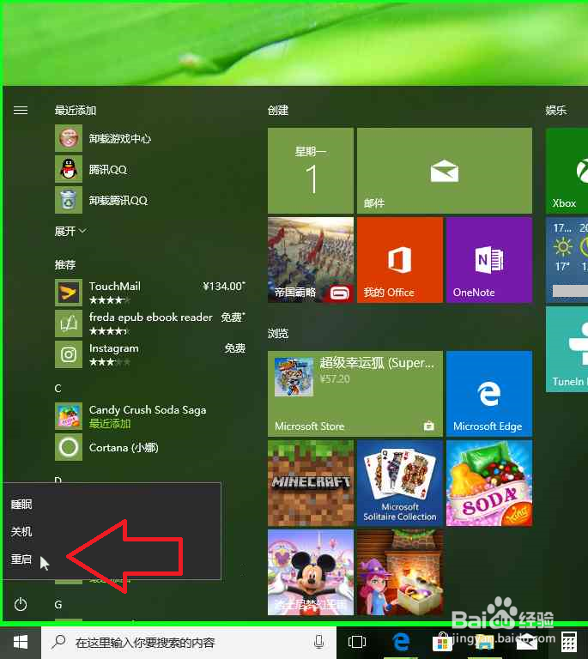Click the power button icon
The width and height of the screenshot is (588, 659).
point(21,604)
